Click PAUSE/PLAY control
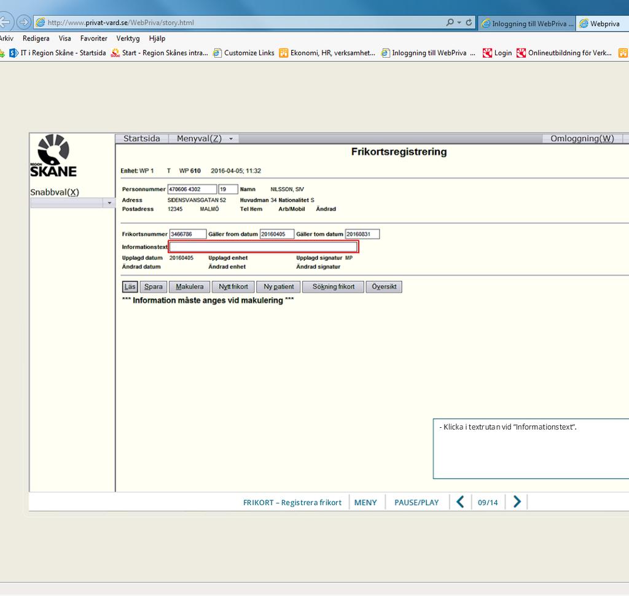 click(416, 503)
